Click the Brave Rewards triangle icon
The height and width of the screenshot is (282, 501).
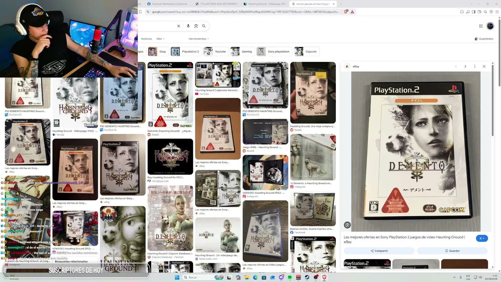(352, 12)
